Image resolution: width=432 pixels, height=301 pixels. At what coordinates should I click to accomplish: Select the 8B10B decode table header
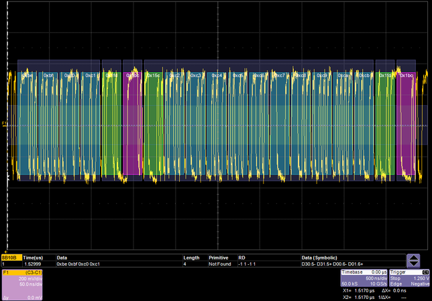coord(11,258)
